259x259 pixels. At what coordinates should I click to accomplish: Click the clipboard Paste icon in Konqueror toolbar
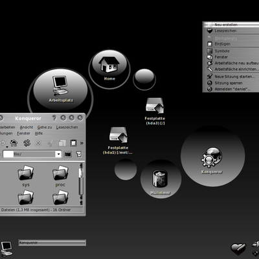pyautogui.click(x=73, y=143)
